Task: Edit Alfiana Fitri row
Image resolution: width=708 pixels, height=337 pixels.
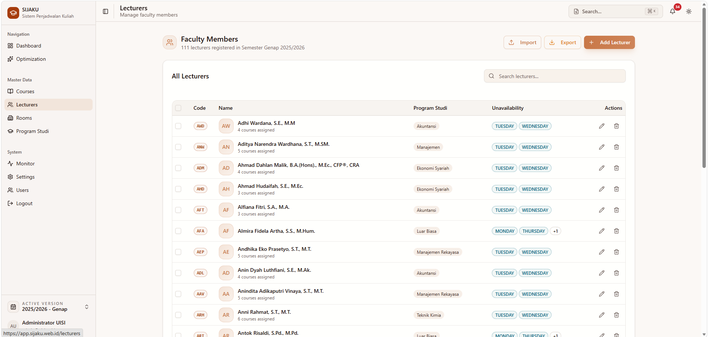Action: tap(602, 210)
